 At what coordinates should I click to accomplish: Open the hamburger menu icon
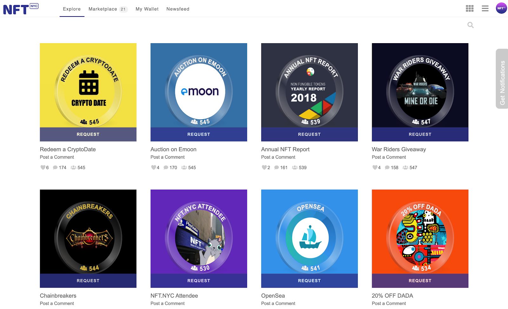coord(485,9)
